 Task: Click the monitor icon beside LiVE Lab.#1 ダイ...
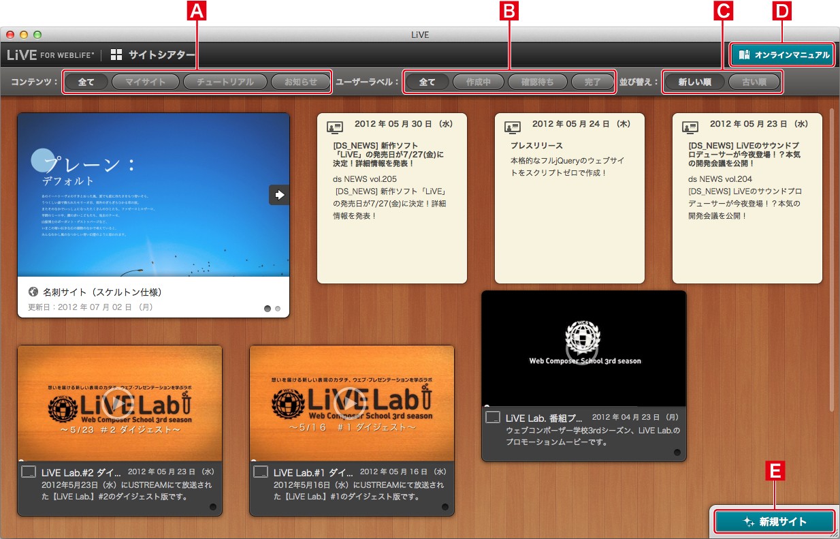261,472
